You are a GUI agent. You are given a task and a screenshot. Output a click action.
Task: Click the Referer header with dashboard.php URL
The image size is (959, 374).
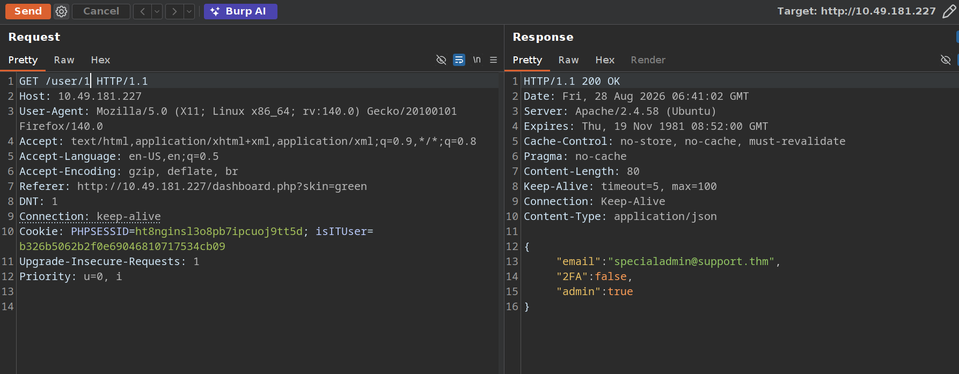[x=193, y=186]
